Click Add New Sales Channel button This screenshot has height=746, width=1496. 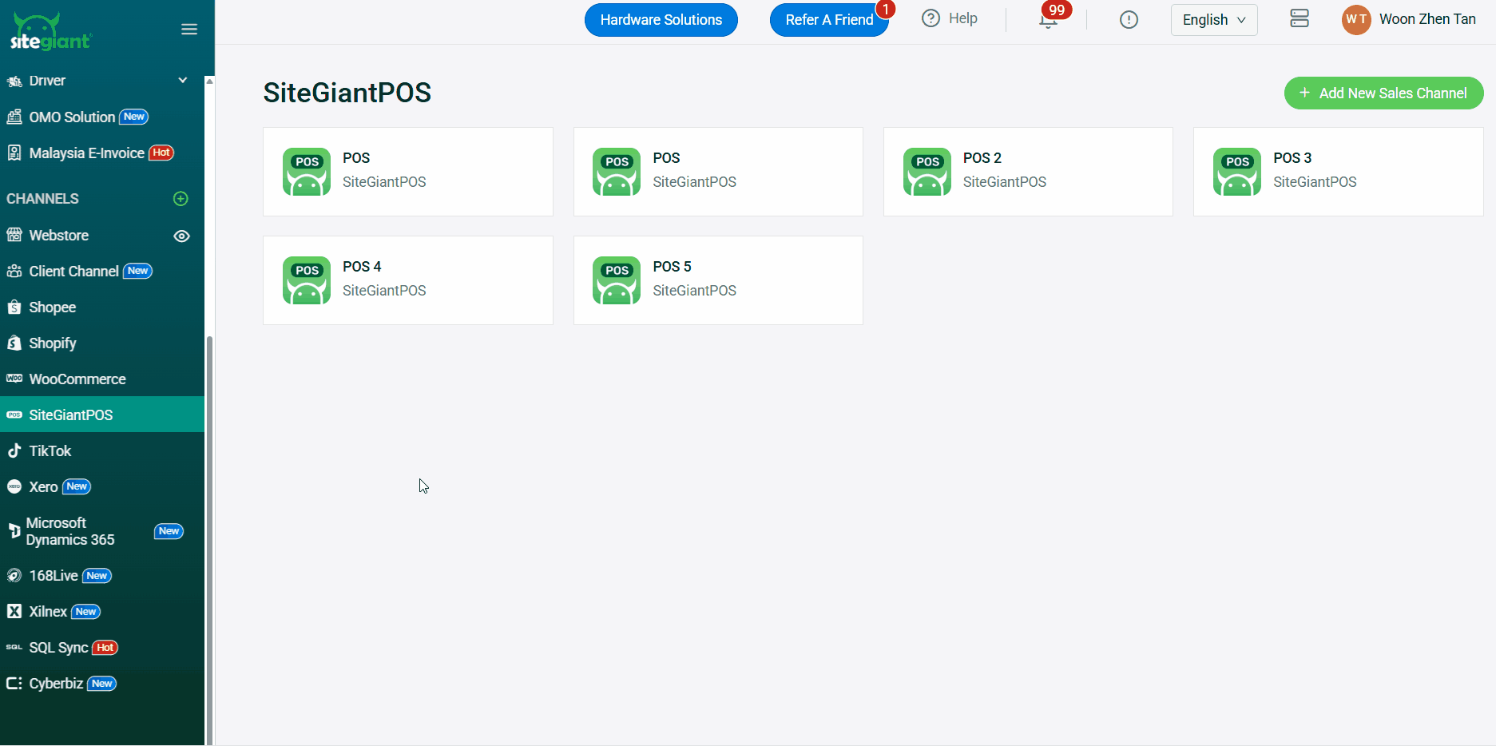click(x=1383, y=93)
